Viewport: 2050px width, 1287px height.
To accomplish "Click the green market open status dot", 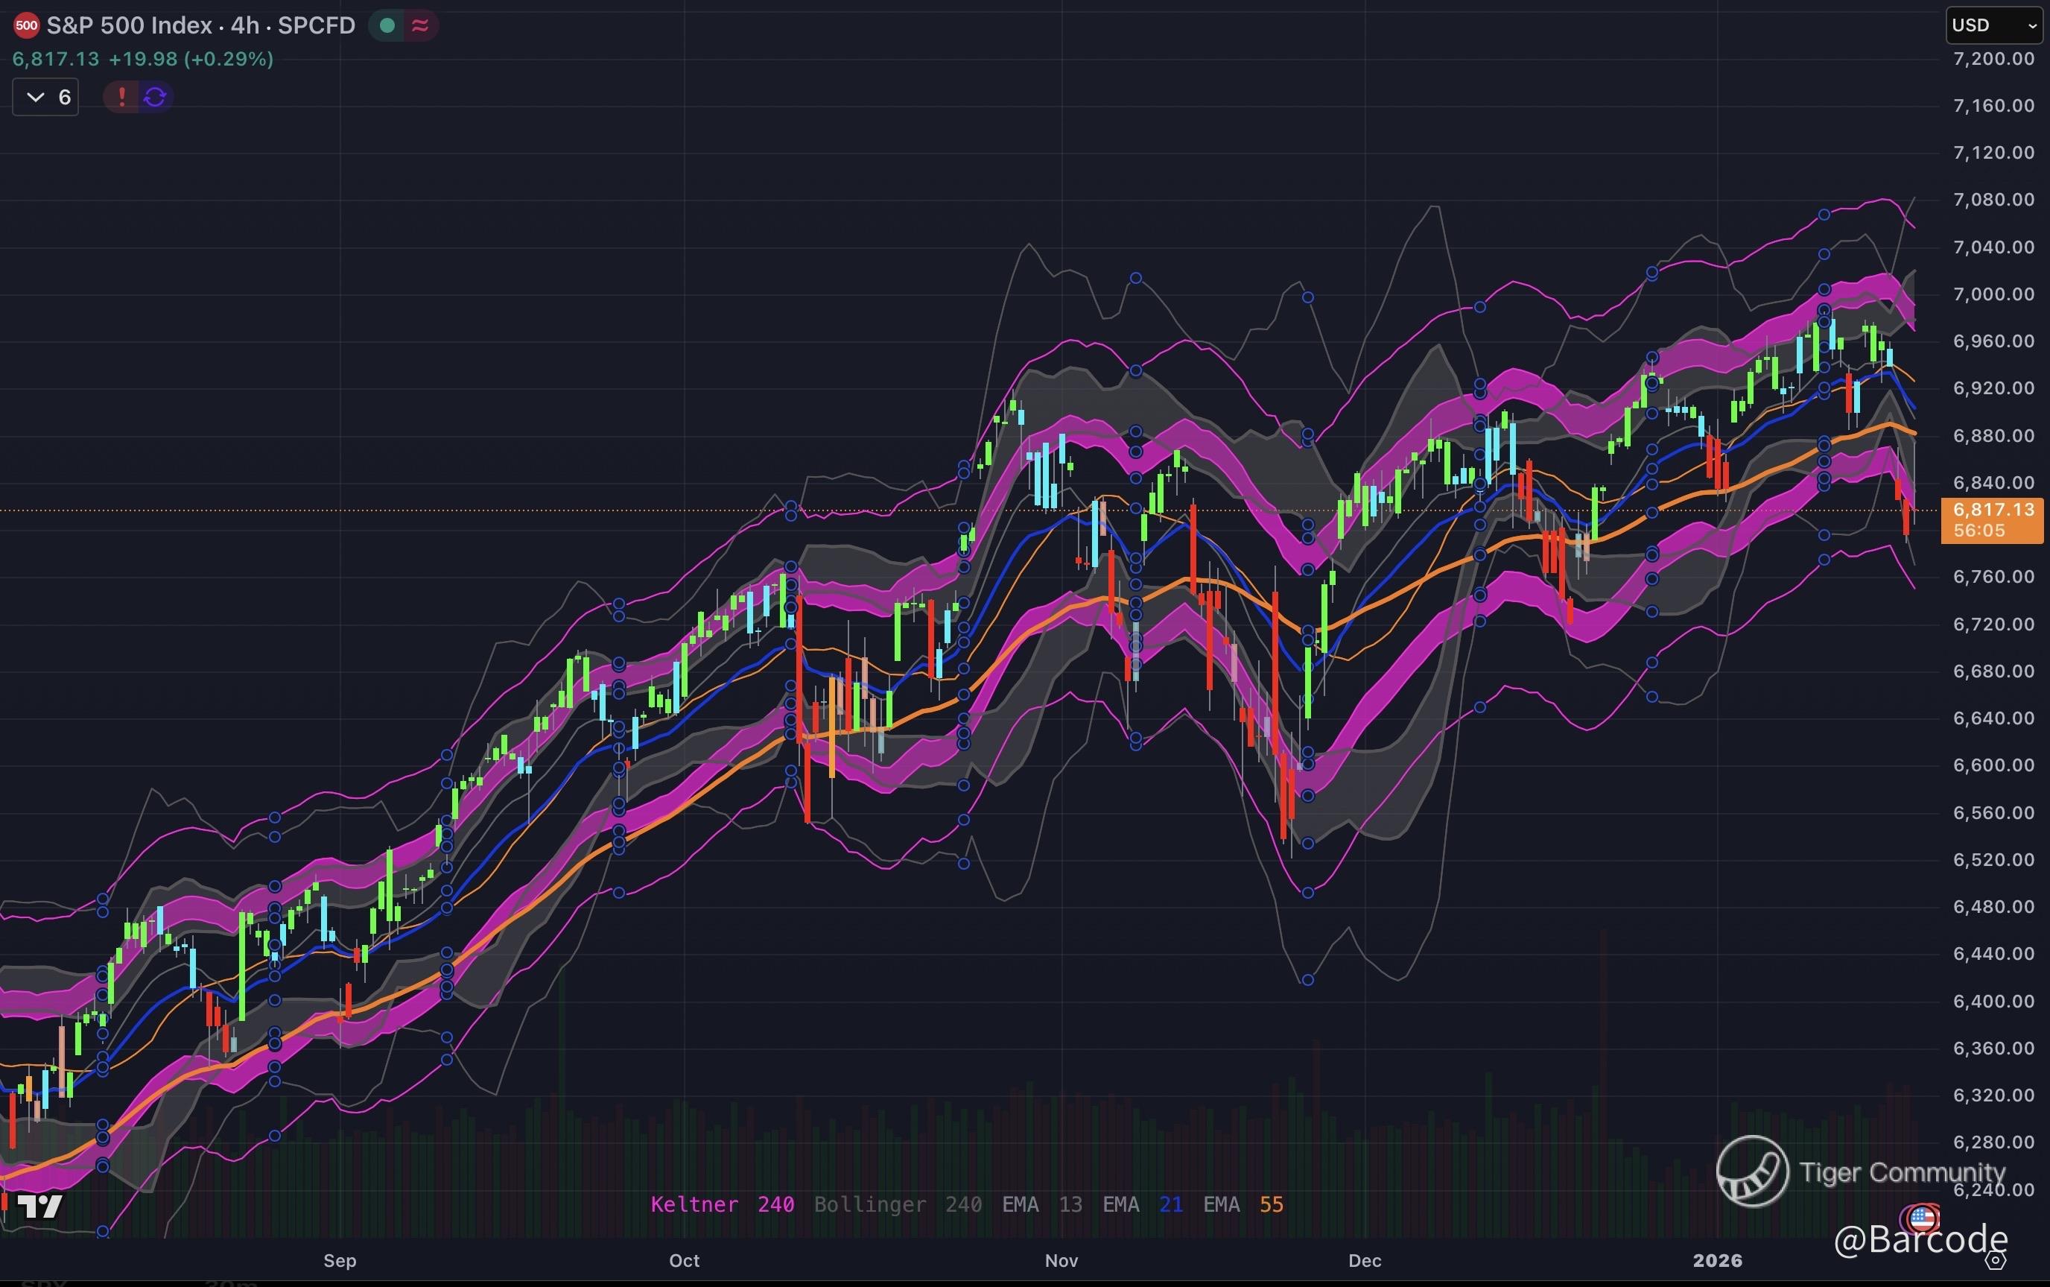I will [387, 25].
